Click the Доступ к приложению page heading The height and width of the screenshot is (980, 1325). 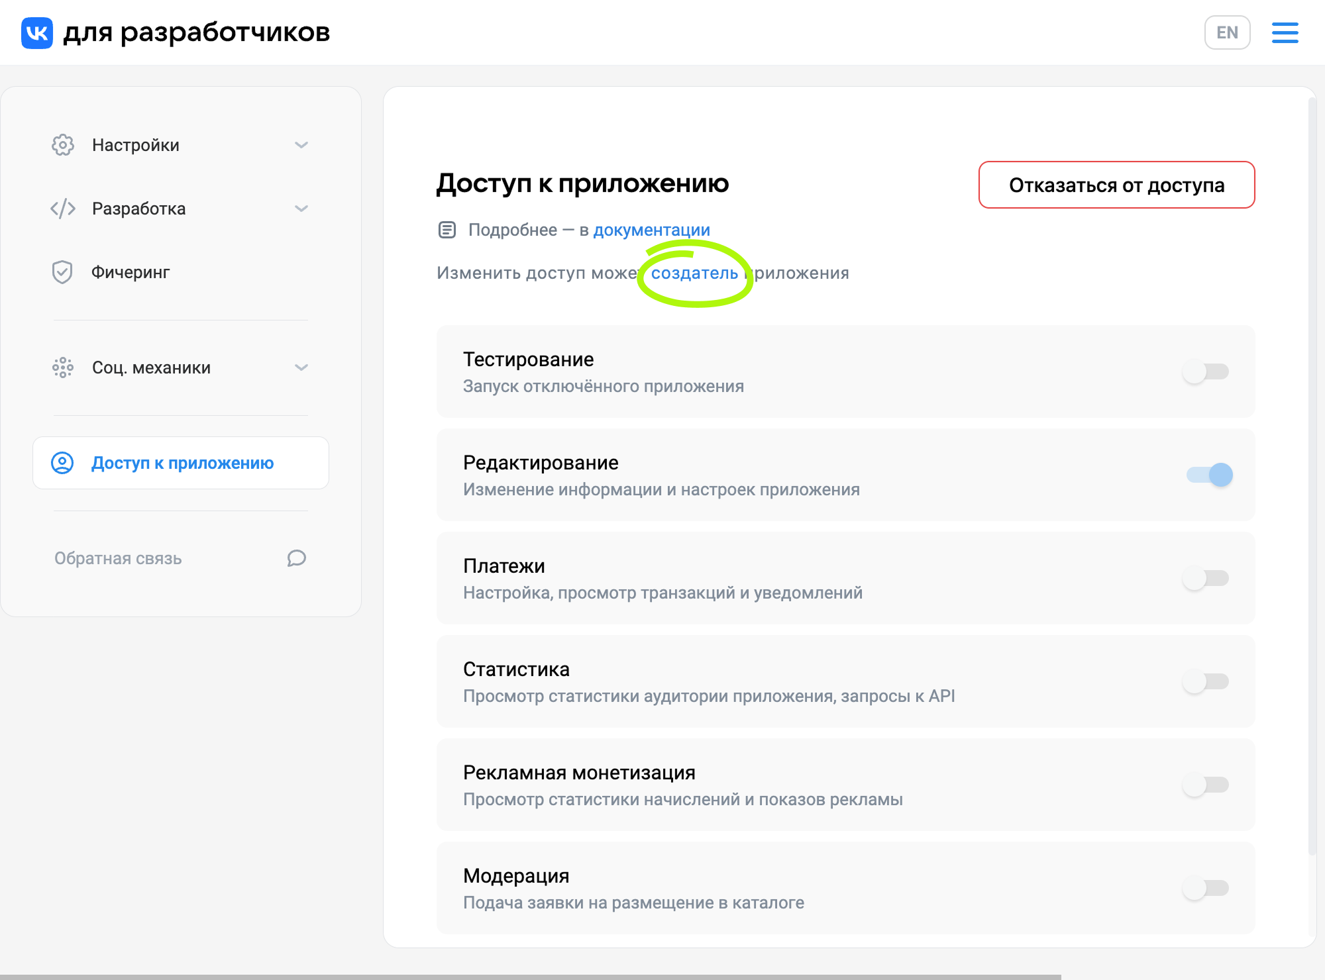(x=582, y=183)
